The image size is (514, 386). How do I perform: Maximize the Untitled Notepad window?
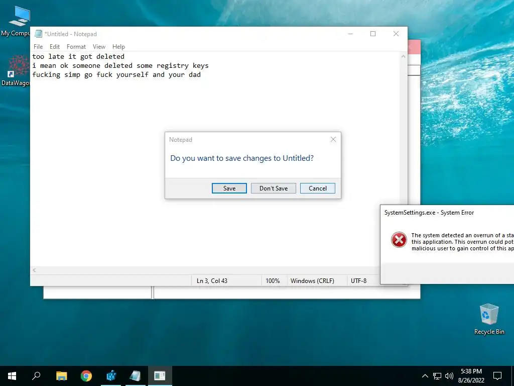click(x=373, y=34)
